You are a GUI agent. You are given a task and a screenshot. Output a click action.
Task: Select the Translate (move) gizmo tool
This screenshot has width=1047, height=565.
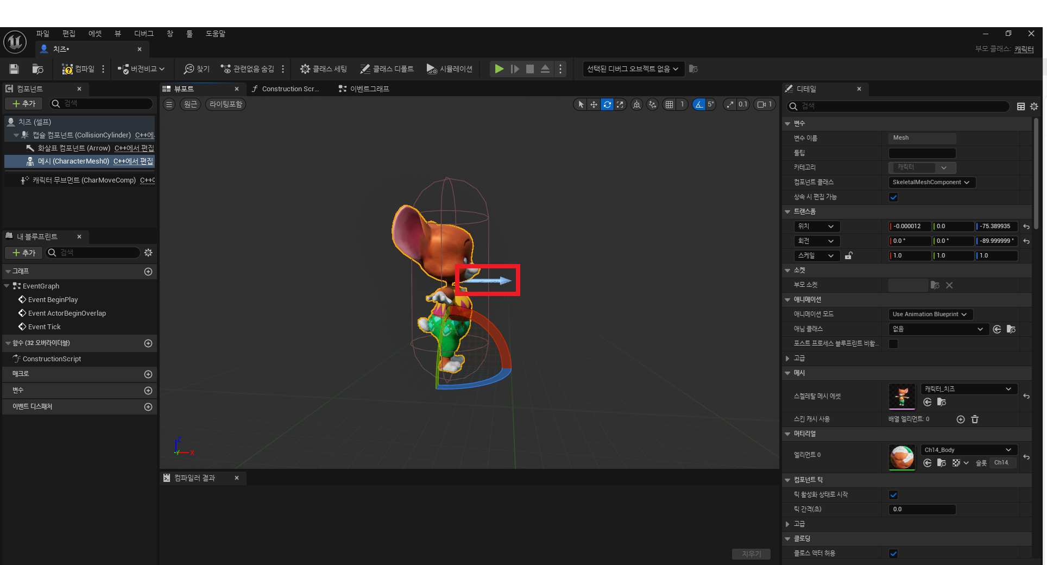click(594, 104)
